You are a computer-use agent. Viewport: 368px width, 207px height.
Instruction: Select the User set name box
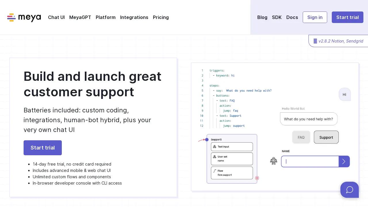[x=232, y=159]
